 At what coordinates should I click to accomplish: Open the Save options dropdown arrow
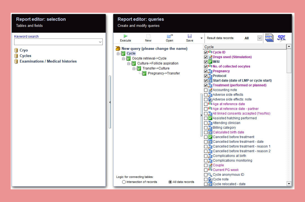pyautogui.click(x=201, y=38)
